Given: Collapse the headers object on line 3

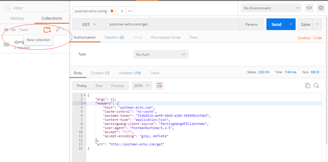Looking at the screenshot, I should coord(84,103).
